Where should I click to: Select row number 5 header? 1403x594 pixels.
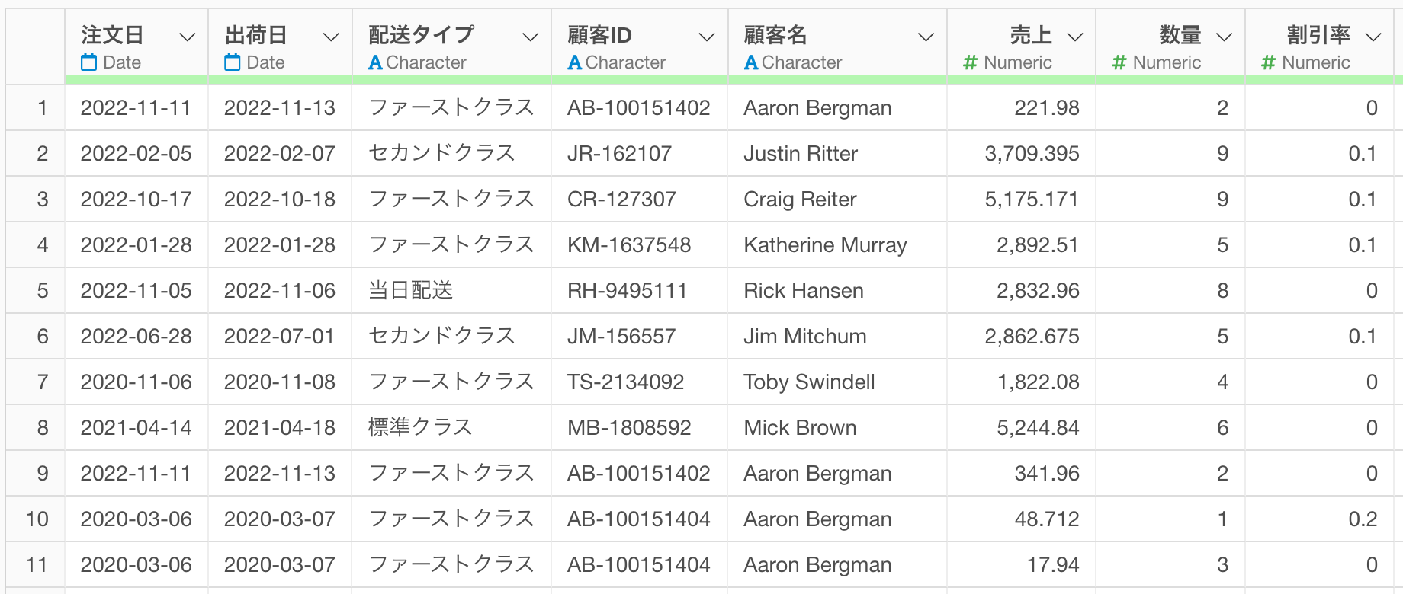[36, 290]
